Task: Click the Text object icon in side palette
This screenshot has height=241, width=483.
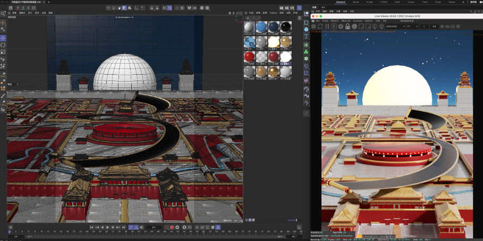Action: (x=307, y=37)
